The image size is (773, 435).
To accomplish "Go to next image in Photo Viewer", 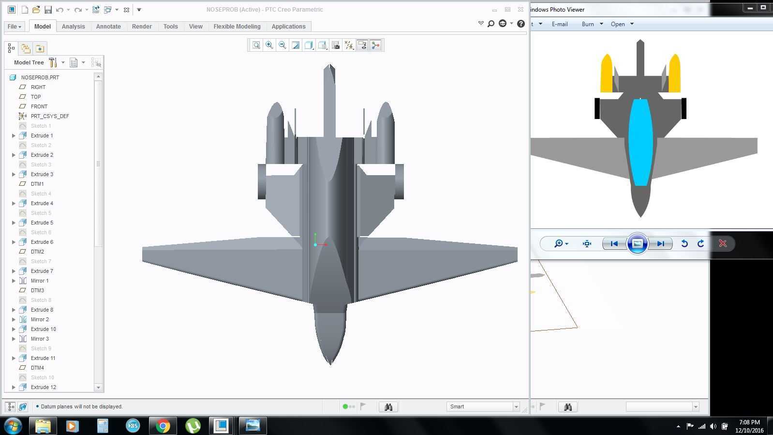I will coord(660,243).
